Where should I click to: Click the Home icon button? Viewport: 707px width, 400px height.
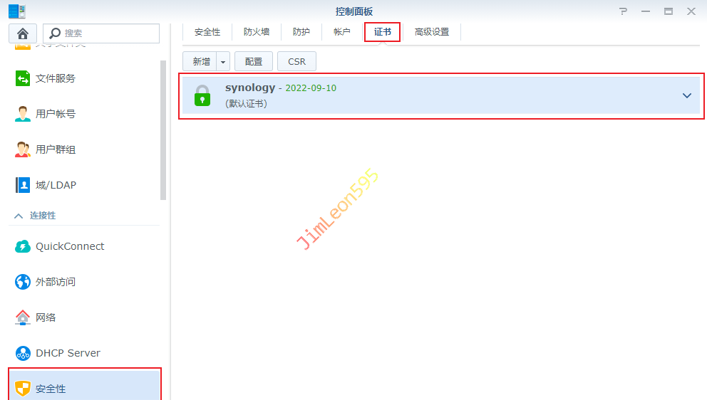pyautogui.click(x=23, y=33)
